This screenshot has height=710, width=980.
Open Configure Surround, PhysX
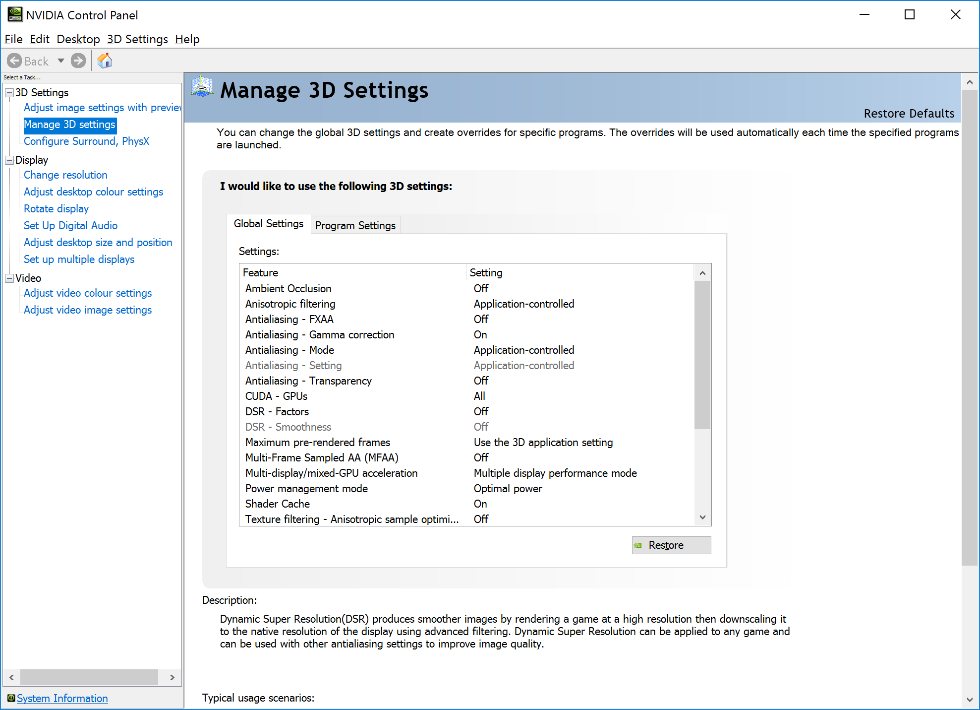(86, 141)
